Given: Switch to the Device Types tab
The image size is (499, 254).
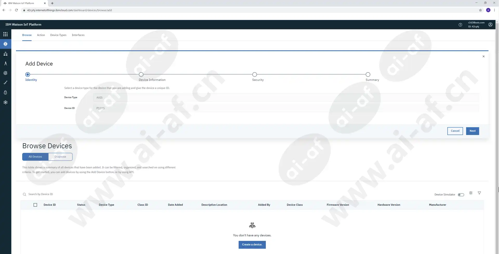Looking at the screenshot, I should (58, 35).
